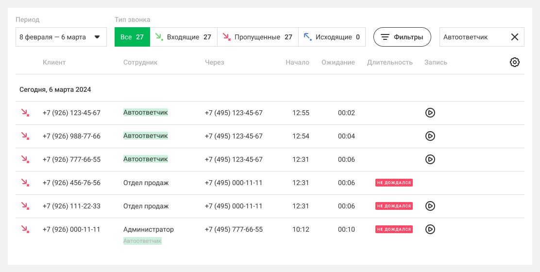Sort by Начало column header
Screen dimensions: 540x272
297,62
